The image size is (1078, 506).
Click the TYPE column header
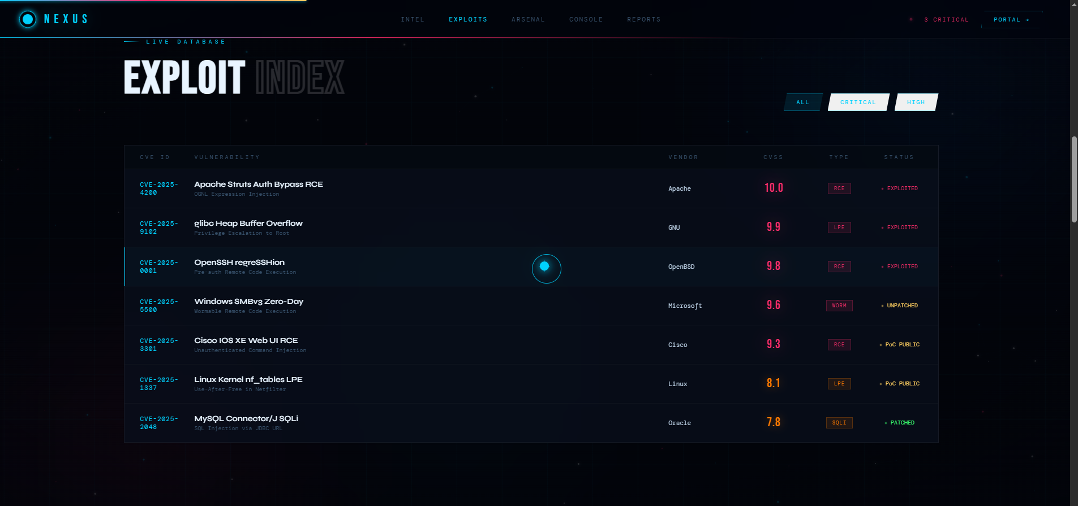839,157
